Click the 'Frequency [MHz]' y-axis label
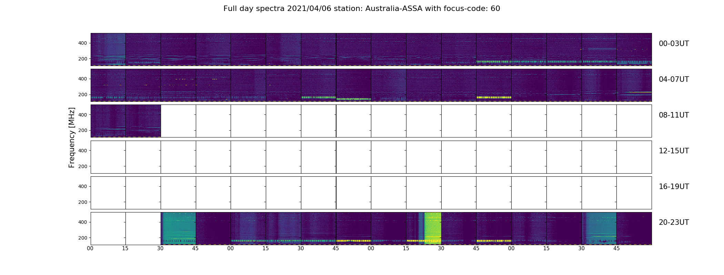This screenshot has height=275, width=724. click(x=72, y=137)
